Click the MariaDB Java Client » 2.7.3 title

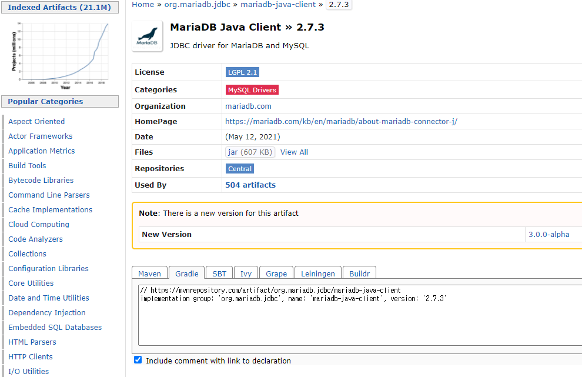(247, 27)
